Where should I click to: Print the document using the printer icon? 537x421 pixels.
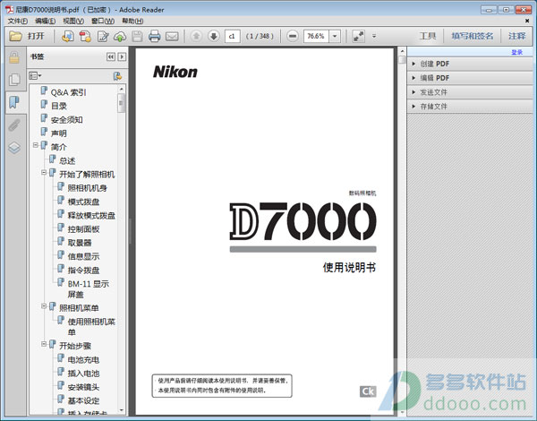(x=155, y=36)
